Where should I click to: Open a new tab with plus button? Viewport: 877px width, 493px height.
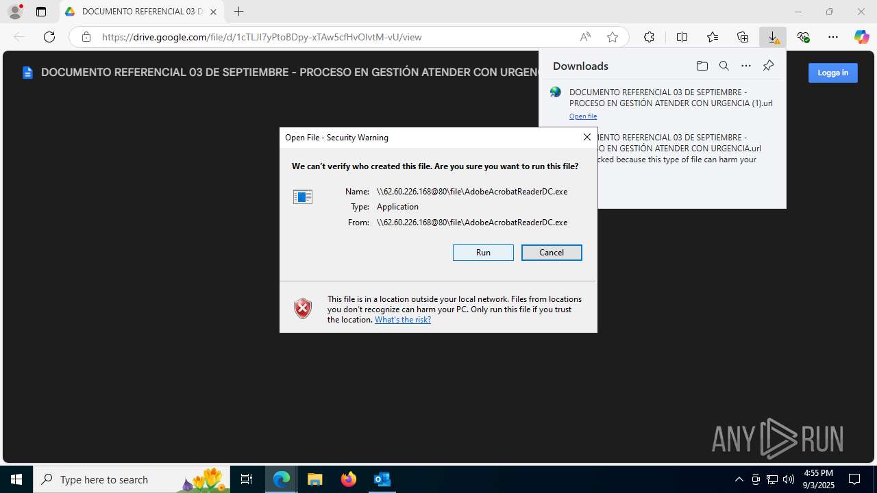tap(238, 12)
